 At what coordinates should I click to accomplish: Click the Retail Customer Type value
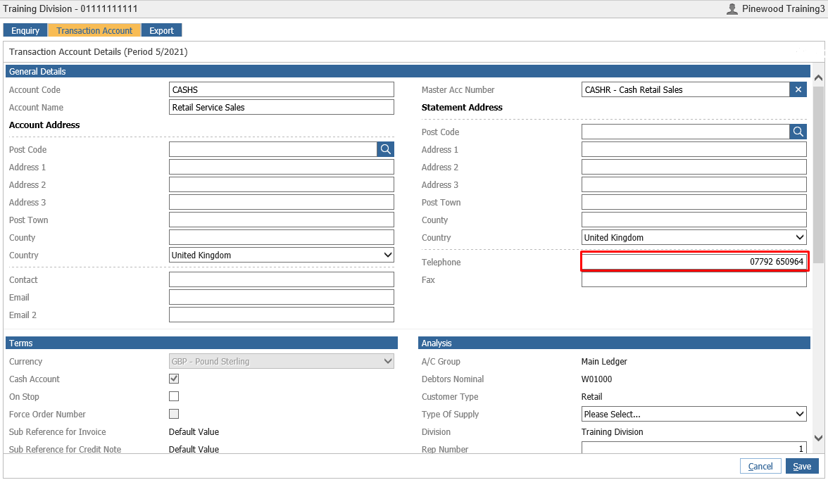pyautogui.click(x=592, y=396)
